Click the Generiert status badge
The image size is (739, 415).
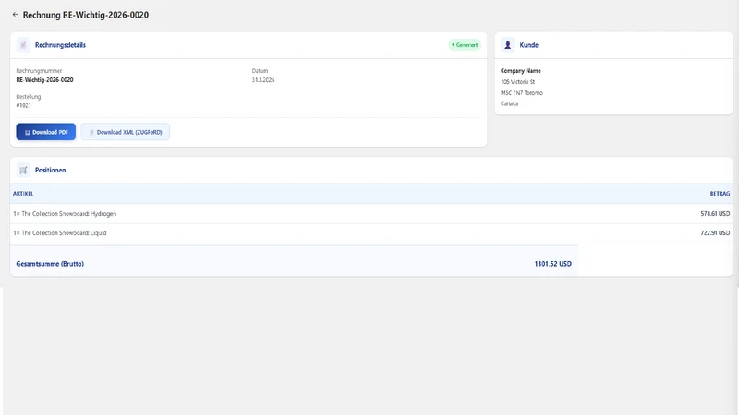[465, 45]
